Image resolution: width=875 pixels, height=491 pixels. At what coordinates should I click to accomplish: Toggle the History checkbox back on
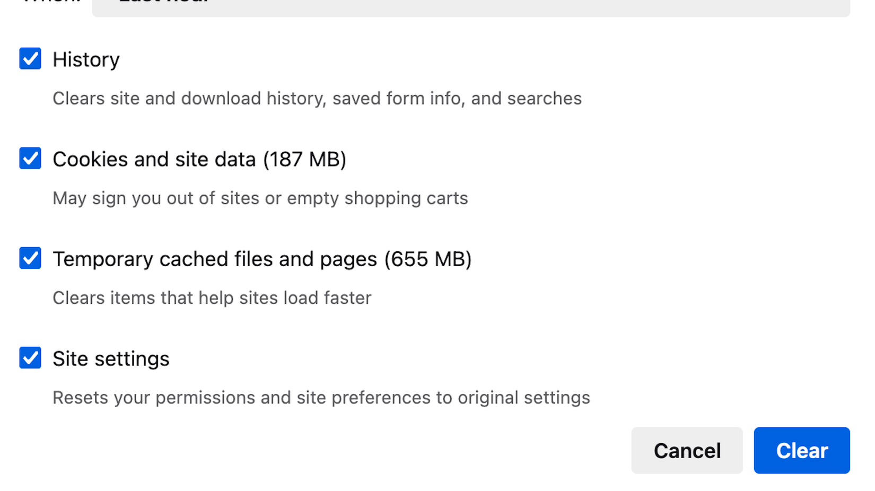click(30, 59)
